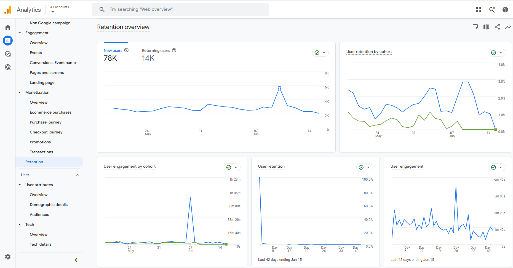Click the New users help icon
Screen dimensions: 513x268
(x=126, y=50)
